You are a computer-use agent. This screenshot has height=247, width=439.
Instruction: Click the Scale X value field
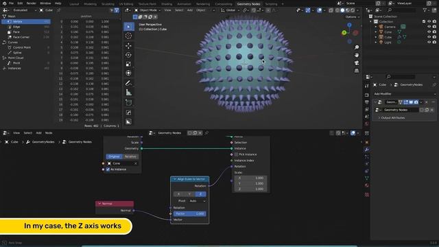point(251,178)
